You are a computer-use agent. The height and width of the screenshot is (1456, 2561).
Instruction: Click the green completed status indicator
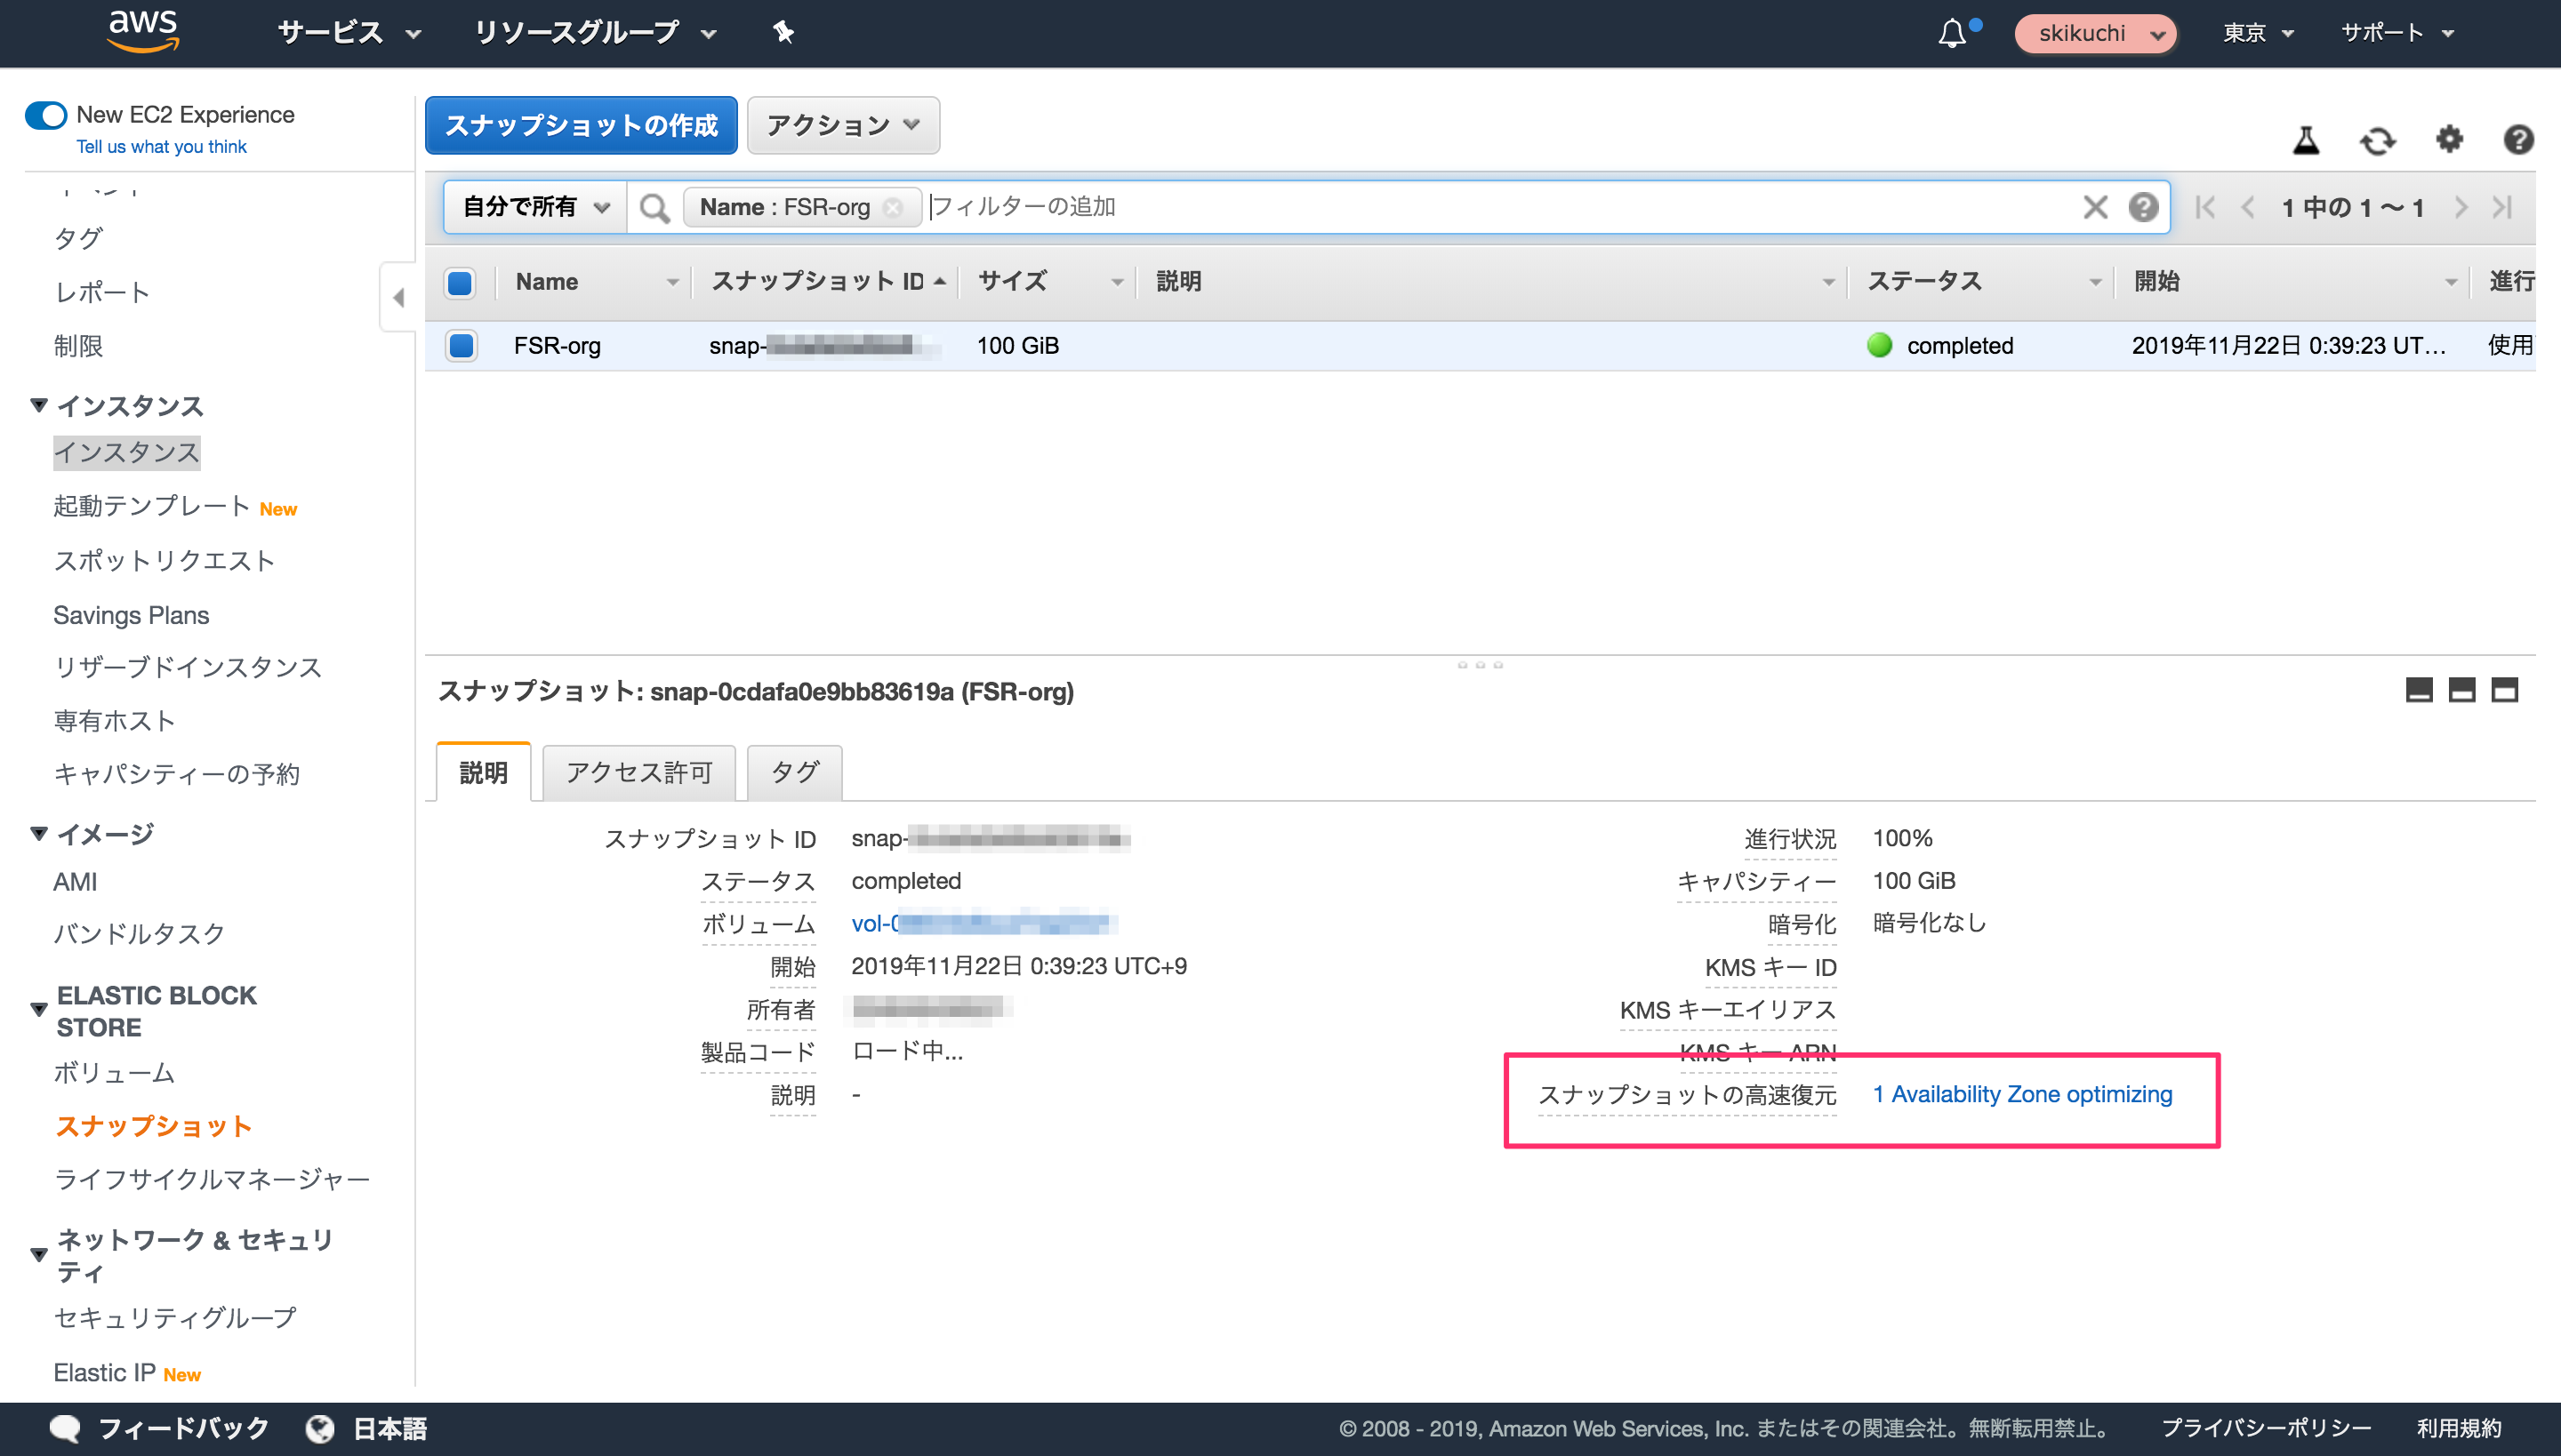coord(1880,345)
